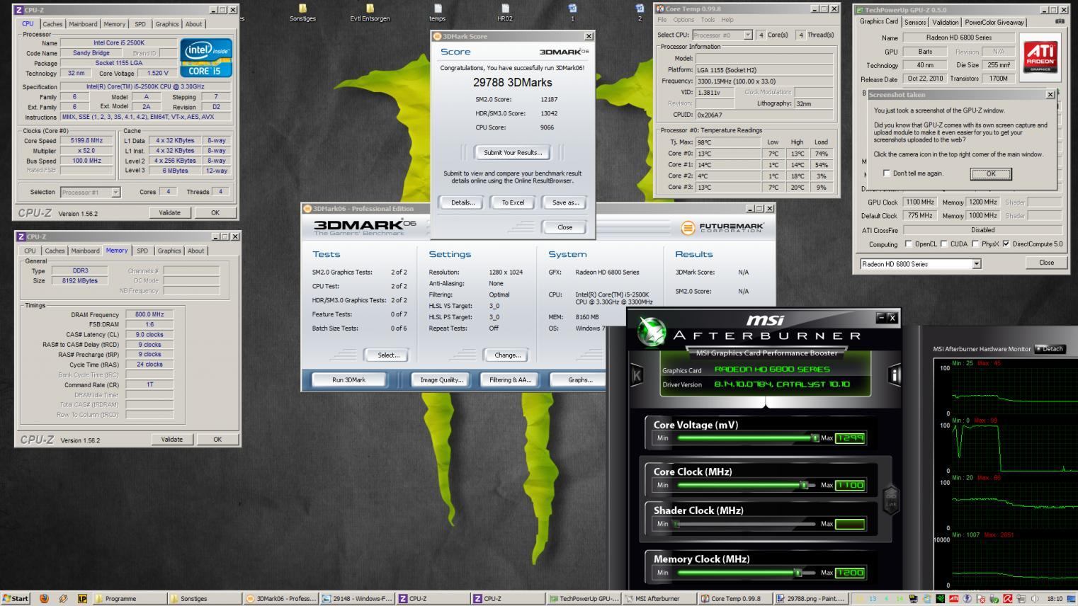1078x606 pixels.
Task: Open the Tools menu in Core Temp
Action: coord(708,20)
